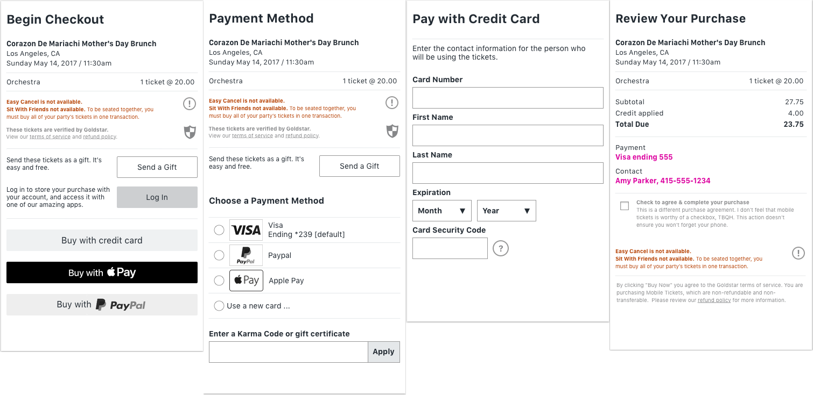Click the Apple Pay logo in payment list

[246, 281]
